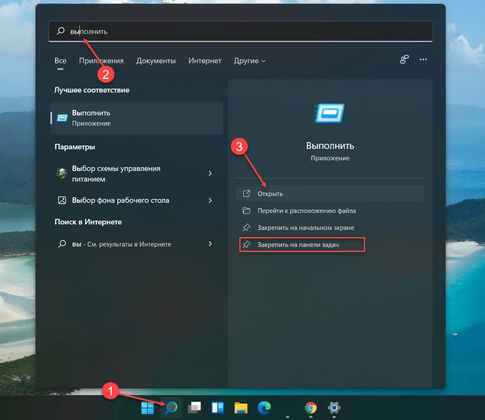Image resolution: width=485 pixels, height=420 pixels.
Task: Expand Выбор схемы управления питанием chevron
Action: pos(210,174)
